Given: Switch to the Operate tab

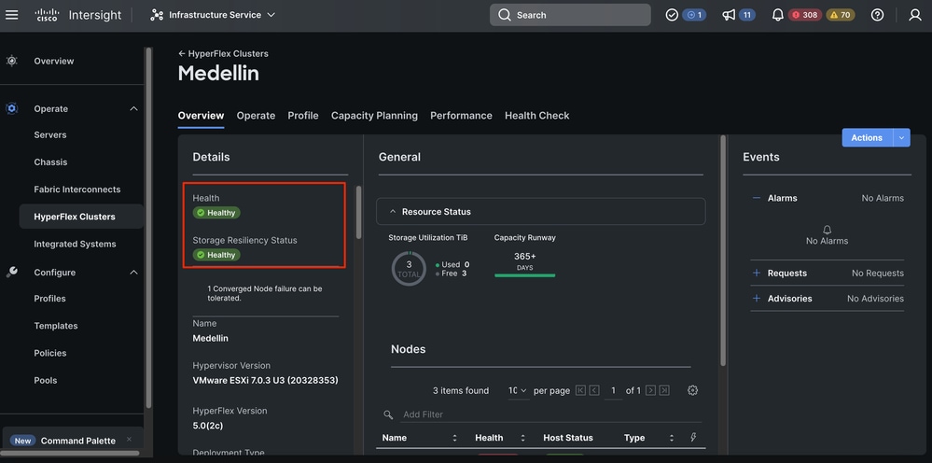Looking at the screenshot, I should pos(257,116).
